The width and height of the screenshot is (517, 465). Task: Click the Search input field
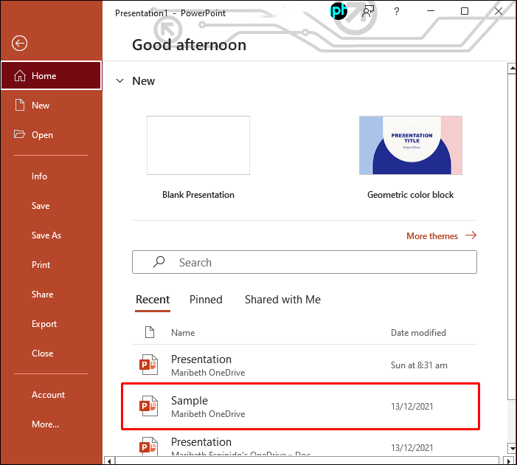[305, 262]
